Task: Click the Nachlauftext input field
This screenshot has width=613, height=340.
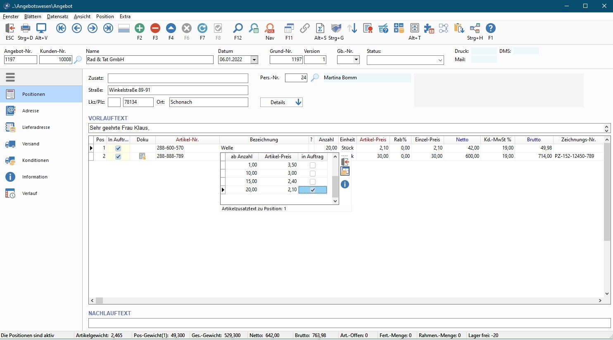Action: (349, 323)
